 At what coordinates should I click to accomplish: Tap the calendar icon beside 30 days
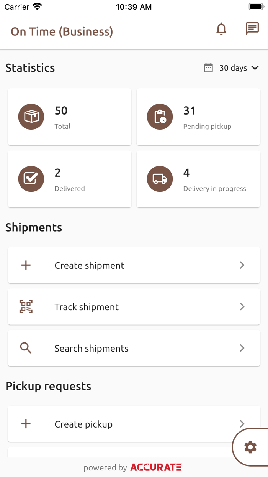208,68
